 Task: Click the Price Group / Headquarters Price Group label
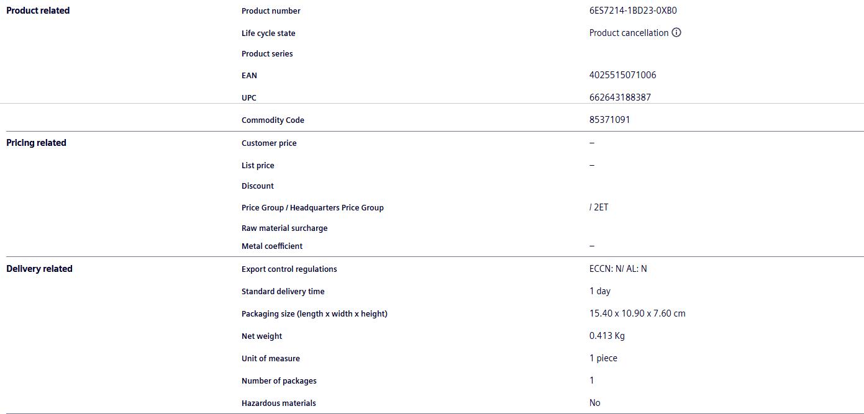click(x=312, y=208)
